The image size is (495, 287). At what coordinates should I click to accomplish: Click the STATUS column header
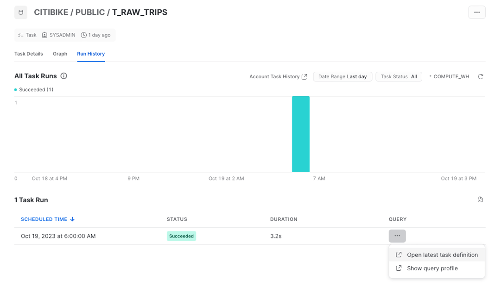177,219
